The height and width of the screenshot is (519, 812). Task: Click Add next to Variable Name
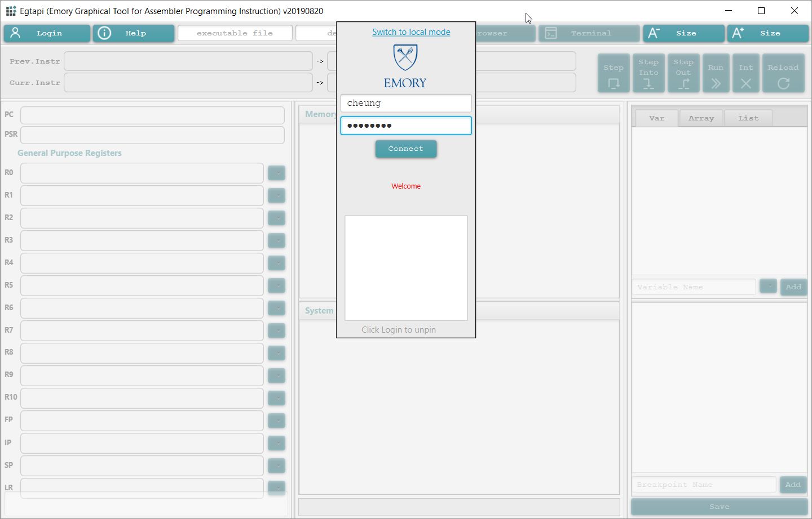click(793, 287)
